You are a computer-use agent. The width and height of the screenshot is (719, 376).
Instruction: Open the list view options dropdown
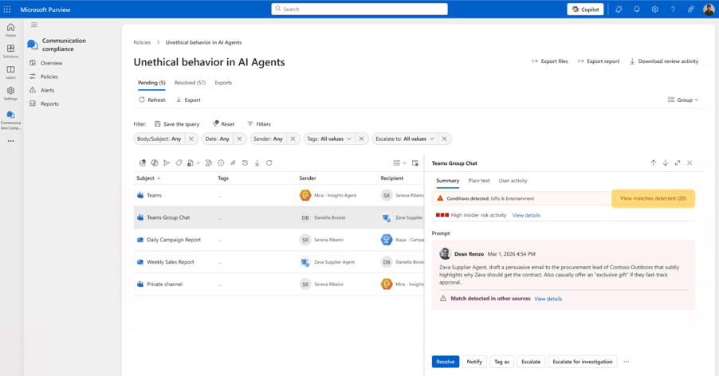point(400,163)
